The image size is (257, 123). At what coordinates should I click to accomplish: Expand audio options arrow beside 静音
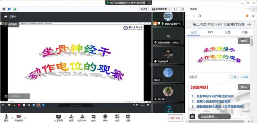click(x=12, y=118)
